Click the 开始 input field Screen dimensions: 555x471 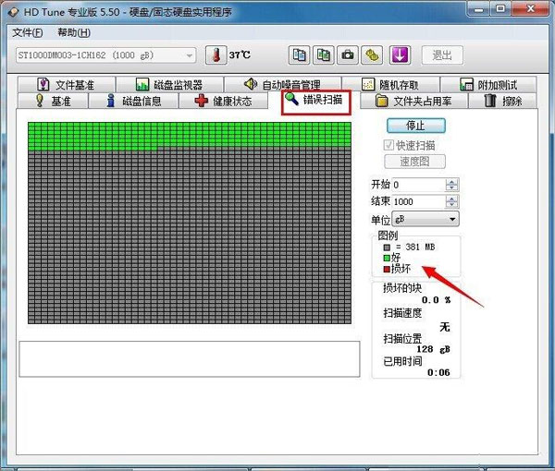point(419,185)
